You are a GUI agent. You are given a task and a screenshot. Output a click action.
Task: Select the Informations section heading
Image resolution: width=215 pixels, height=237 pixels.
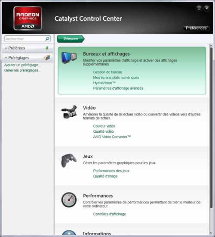click(97, 233)
